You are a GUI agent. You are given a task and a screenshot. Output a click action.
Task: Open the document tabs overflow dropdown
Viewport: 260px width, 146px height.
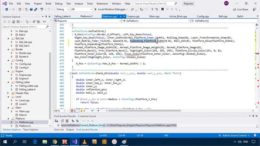coord(257,16)
